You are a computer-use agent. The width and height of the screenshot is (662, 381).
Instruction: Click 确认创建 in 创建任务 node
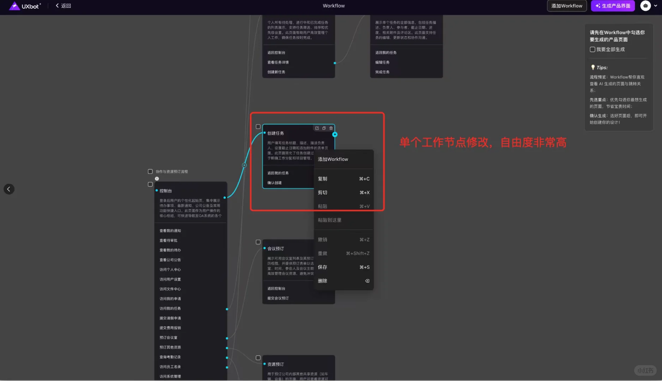click(275, 183)
